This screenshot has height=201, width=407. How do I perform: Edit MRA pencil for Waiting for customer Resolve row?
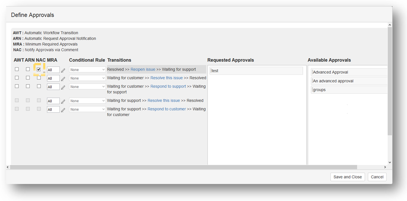63,79
